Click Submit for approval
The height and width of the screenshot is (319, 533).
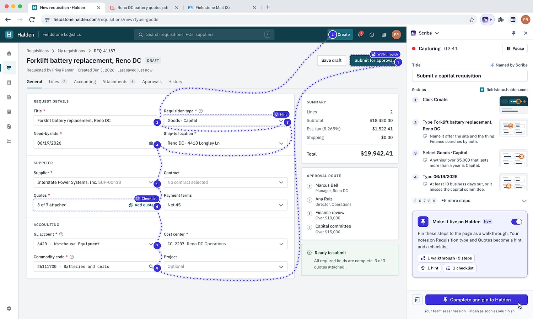(x=374, y=60)
